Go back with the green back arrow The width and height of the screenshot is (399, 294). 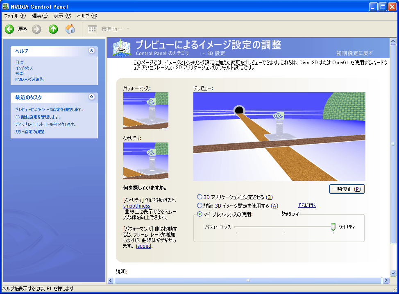click(9, 29)
